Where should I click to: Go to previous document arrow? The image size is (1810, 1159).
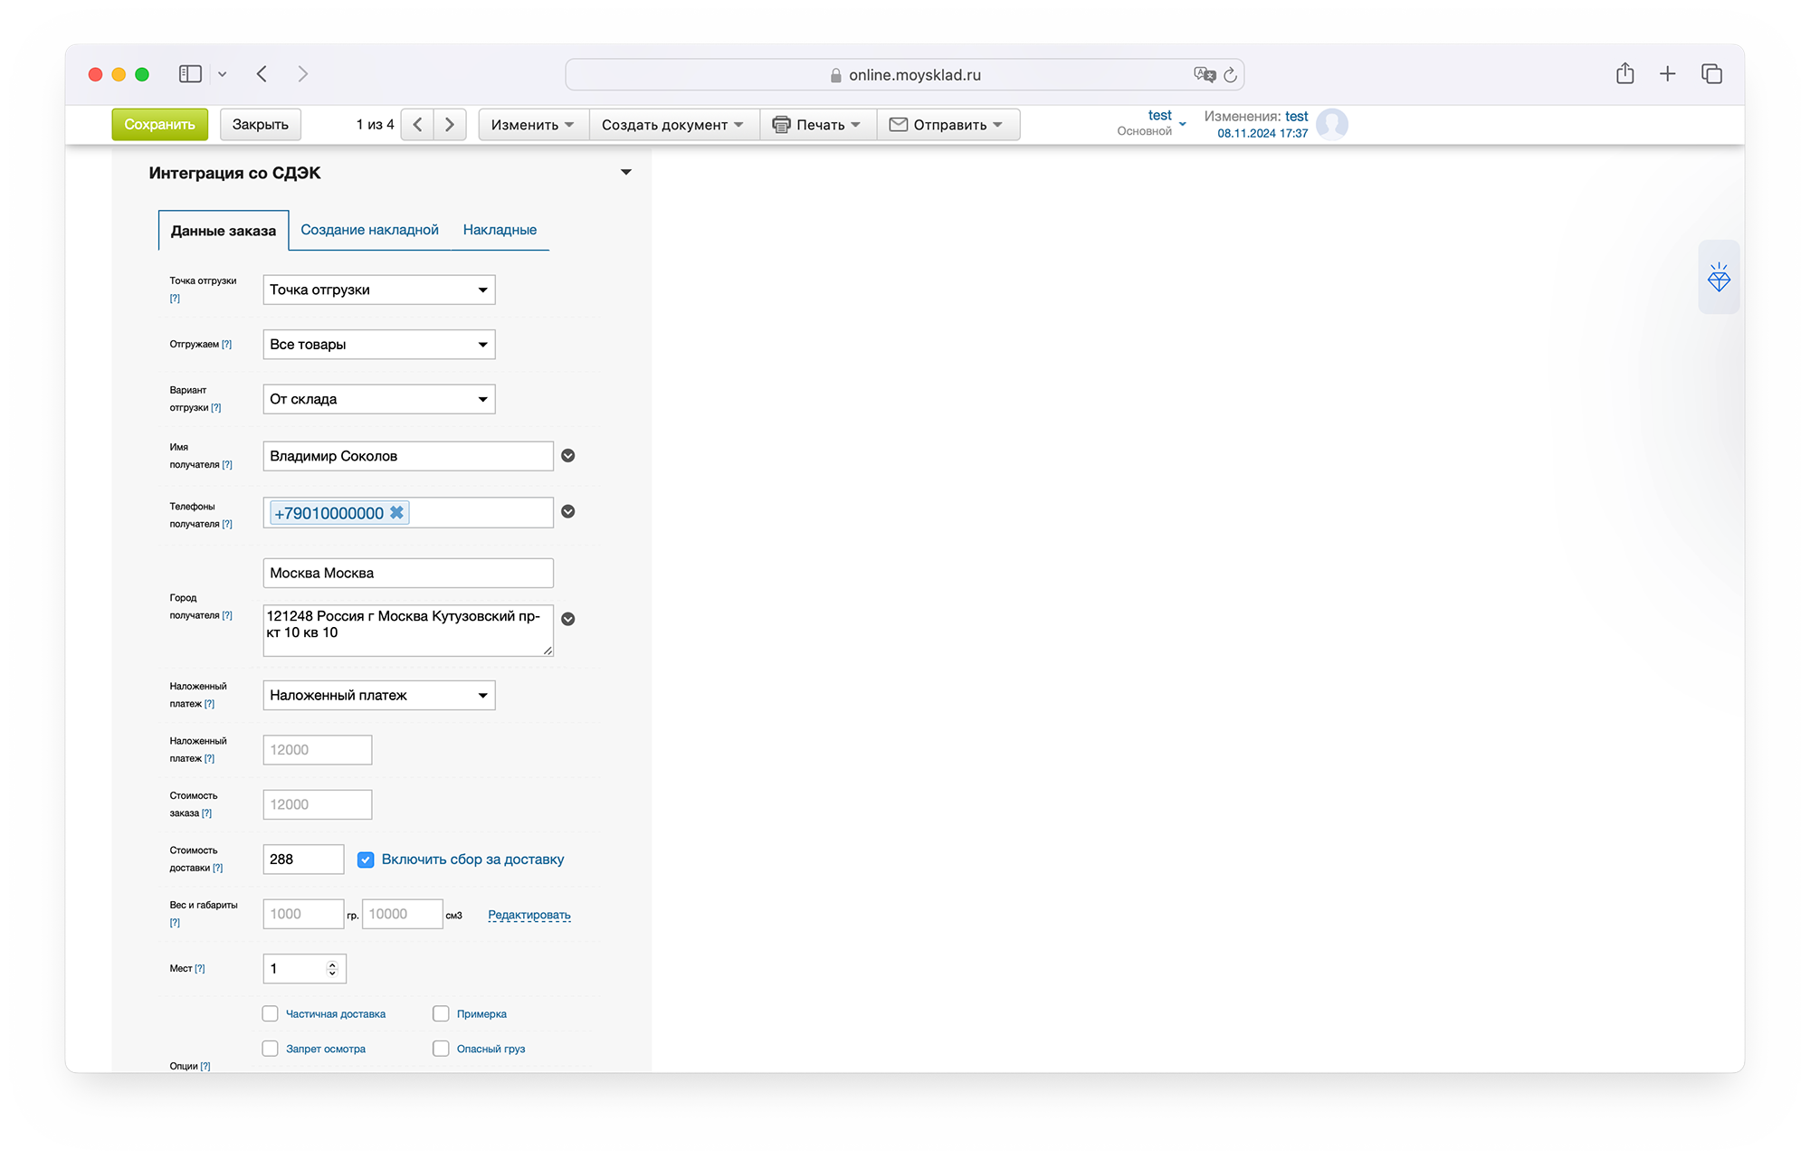pyautogui.click(x=417, y=125)
